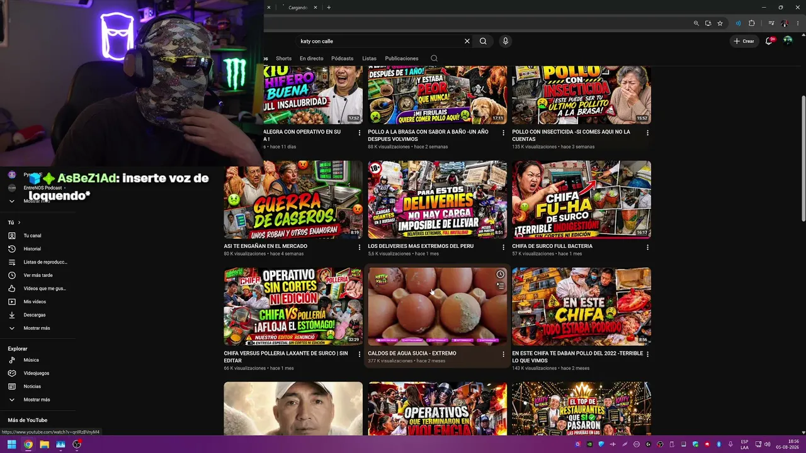
Task: Click the install app icon in address bar
Action: 708,23
